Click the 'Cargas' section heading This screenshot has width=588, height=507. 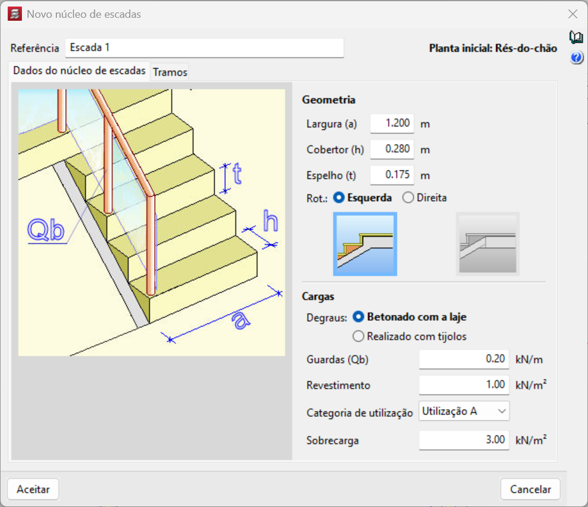click(318, 296)
